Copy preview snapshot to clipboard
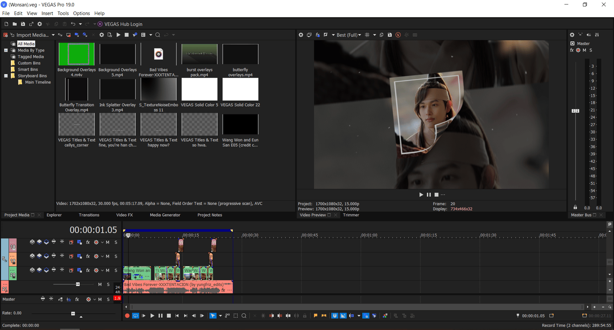Screen dimensions: 614x330 (x=381, y=35)
